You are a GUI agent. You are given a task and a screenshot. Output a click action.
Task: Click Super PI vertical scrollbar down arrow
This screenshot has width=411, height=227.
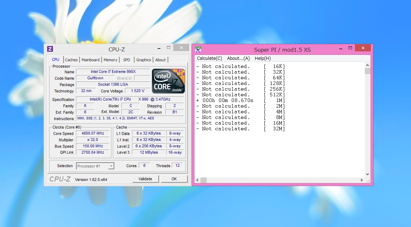click(x=367, y=174)
